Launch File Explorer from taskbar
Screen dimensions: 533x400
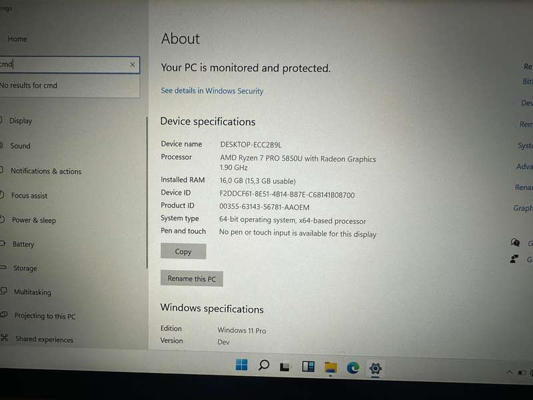tap(330, 368)
